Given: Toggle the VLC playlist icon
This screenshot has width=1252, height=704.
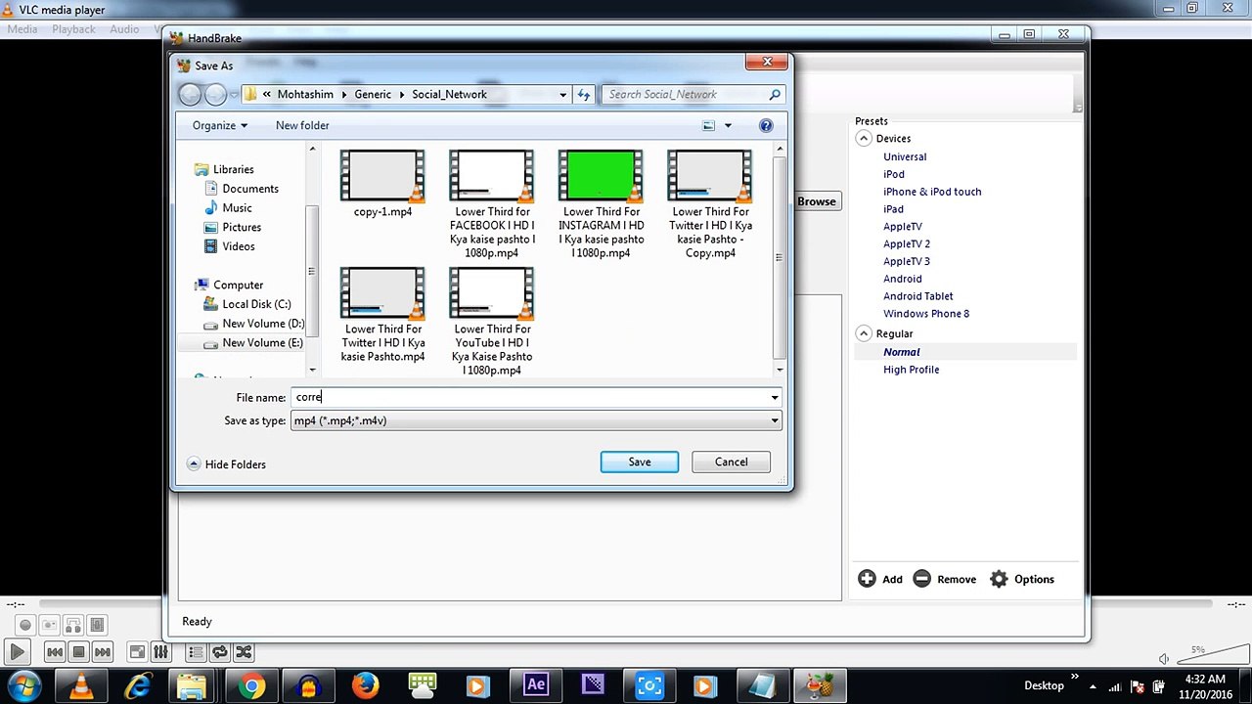Looking at the screenshot, I should (196, 652).
